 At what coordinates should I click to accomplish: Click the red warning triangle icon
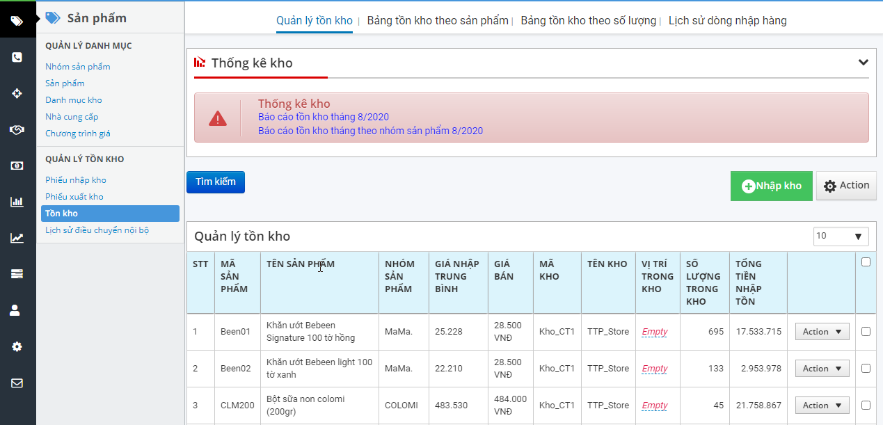tap(218, 118)
